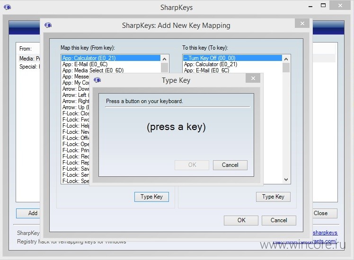Select the Arrow: Left row in the From list
Viewport: 354px width, 260px height.
tap(75, 95)
